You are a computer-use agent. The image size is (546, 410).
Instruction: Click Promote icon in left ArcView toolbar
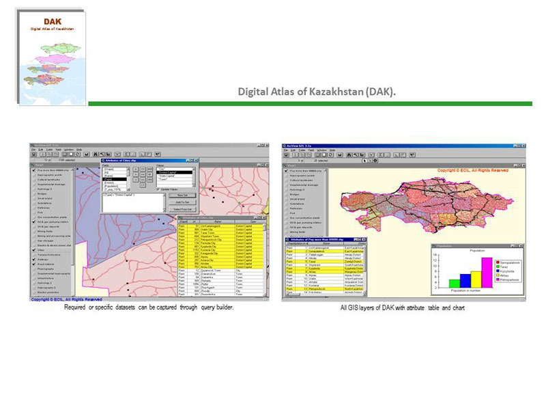pos(108,154)
